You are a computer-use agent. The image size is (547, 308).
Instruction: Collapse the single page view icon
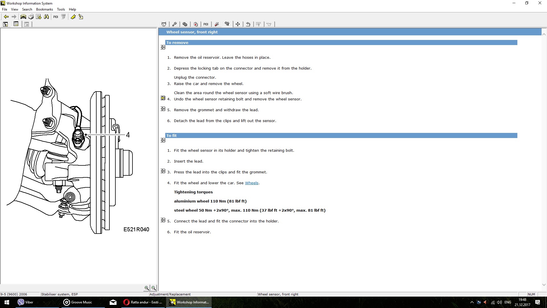coord(16,24)
